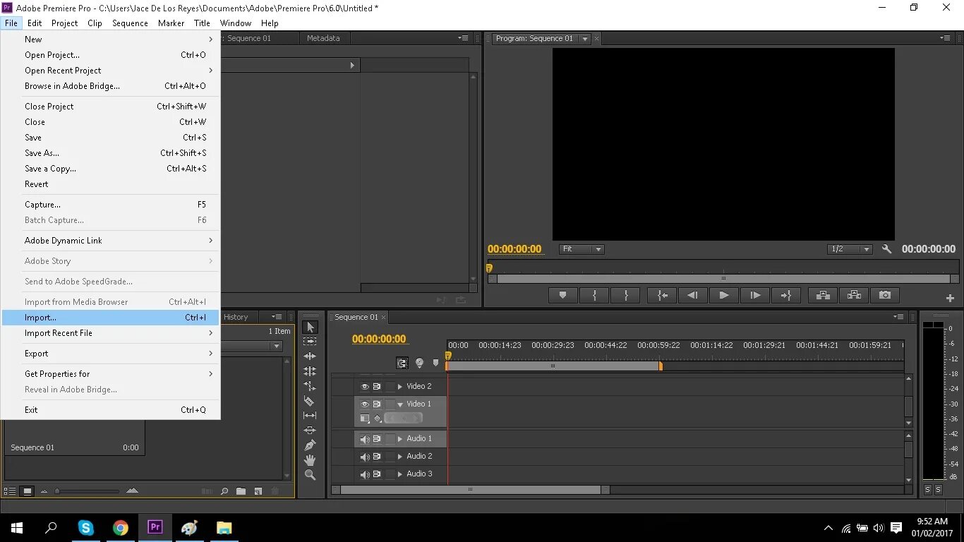Play the sequence in Program monitor
The image size is (964, 542).
click(x=724, y=296)
